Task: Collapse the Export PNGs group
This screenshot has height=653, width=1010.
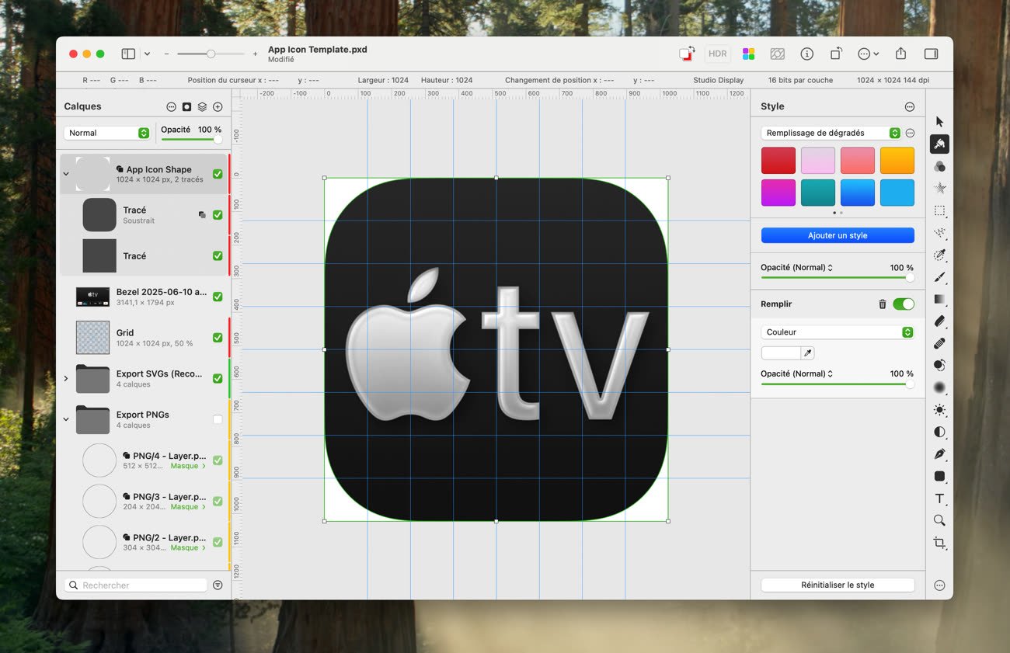Action: tap(66, 419)
